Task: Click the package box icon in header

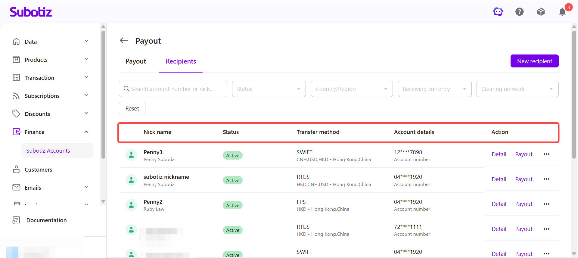Action: 541,12
